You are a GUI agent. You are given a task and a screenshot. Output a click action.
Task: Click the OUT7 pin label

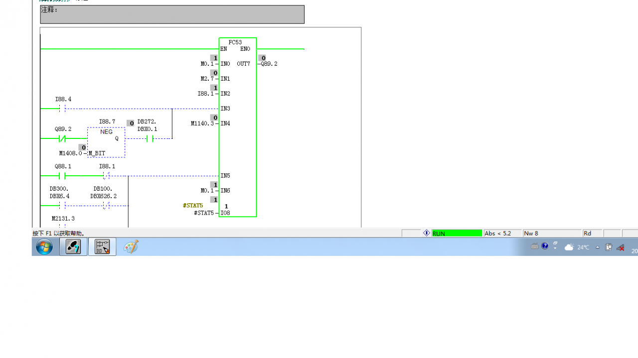click(244, 64)
